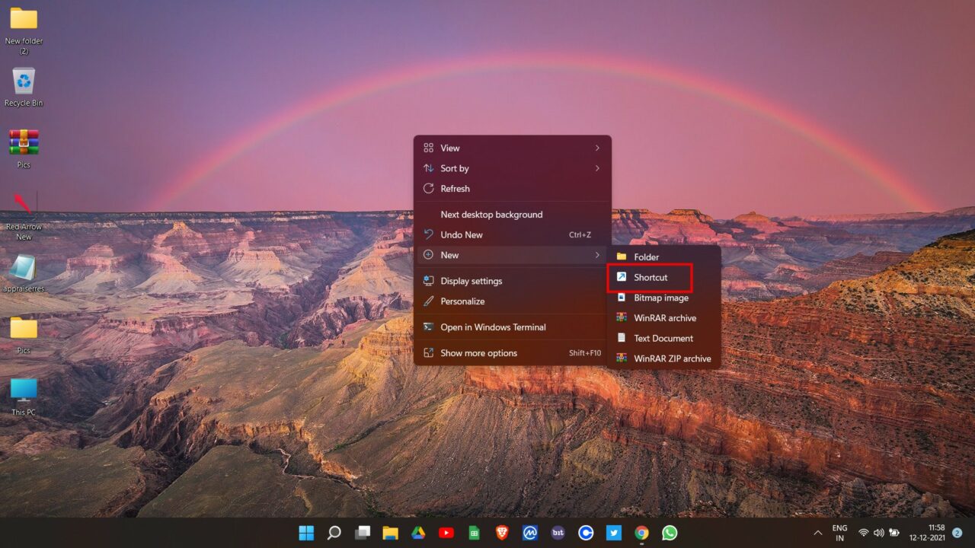Create a new Bitmap image

[x=664, y=298]
